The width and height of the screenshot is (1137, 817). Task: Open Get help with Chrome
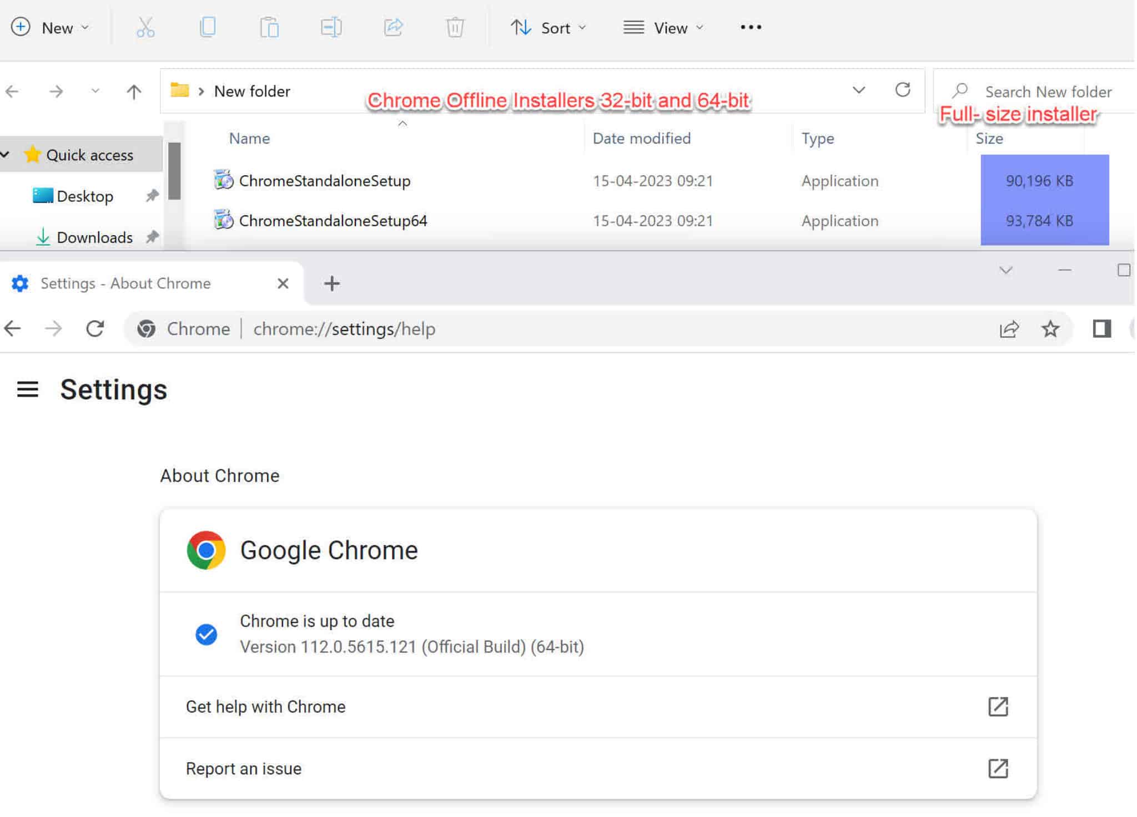(x=598, y=707)
